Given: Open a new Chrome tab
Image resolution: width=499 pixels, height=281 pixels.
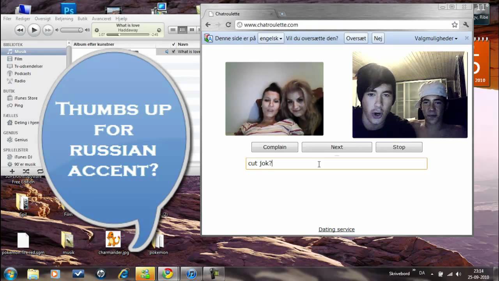Looking at the screenshot, I should (282, 14).
